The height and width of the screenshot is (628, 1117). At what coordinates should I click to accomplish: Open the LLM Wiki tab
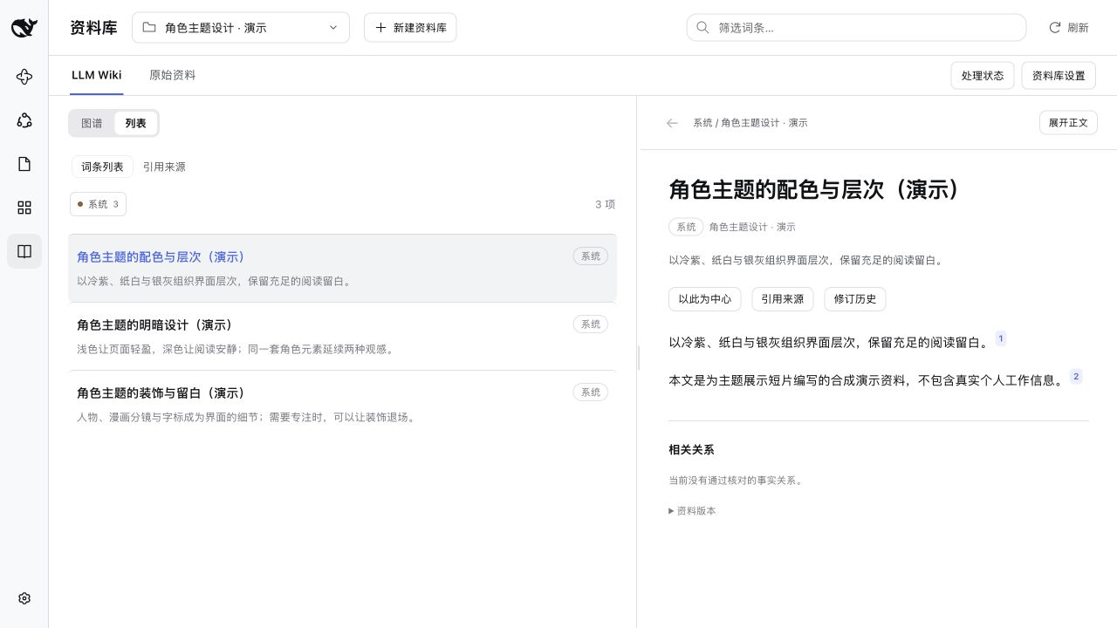[97, 75]
